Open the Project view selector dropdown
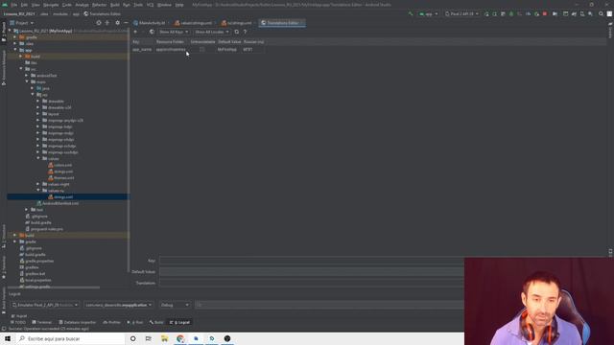Viewport: 614px width, 345px height. [21, 23]
